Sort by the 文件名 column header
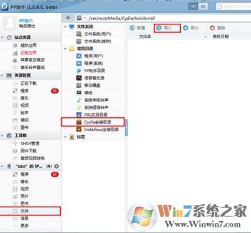 pyautogui.click(x=145, y=37)
